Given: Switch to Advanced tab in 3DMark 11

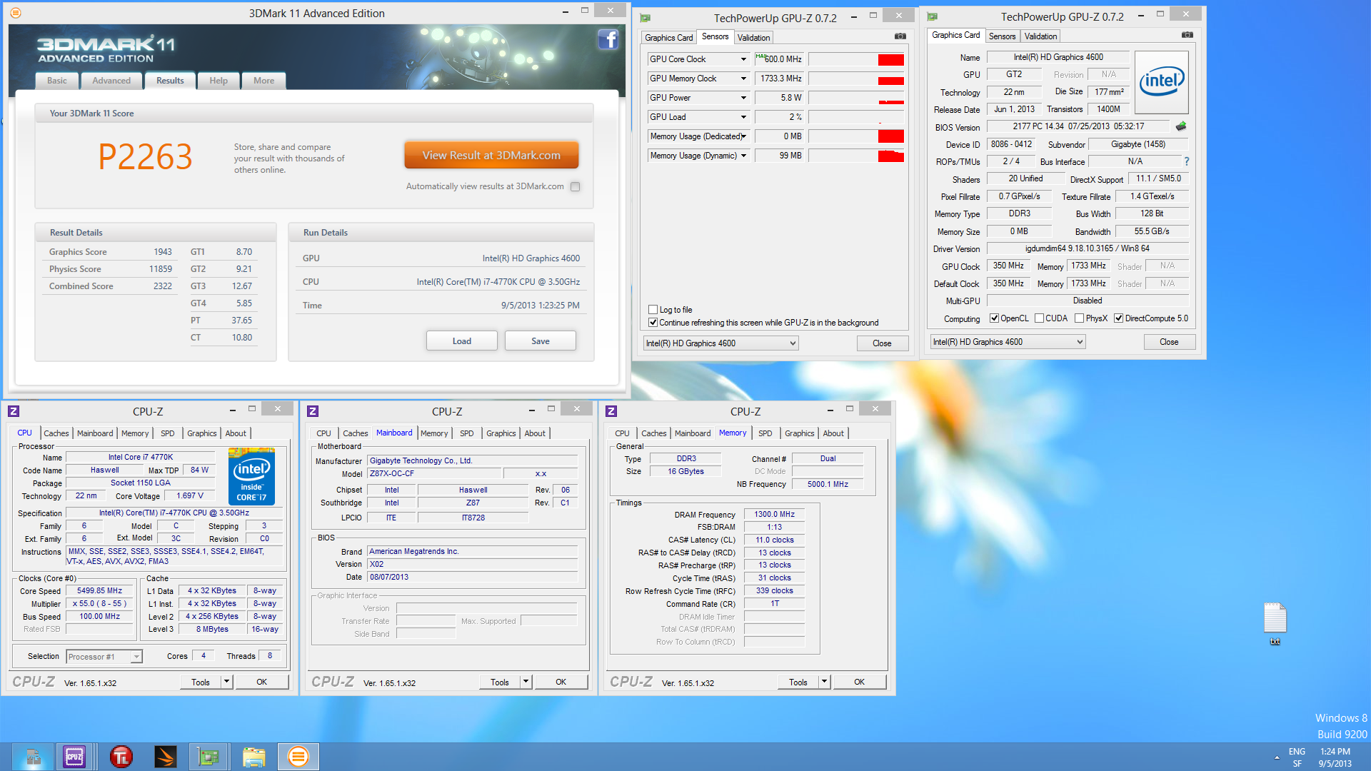Looking at the screenshot, I should pyautogui.click(x=111, y=81).
